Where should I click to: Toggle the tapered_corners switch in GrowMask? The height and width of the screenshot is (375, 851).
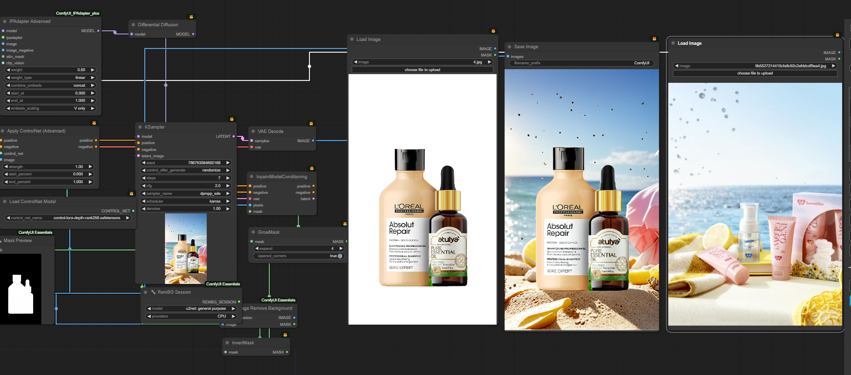tap(340, 256)
